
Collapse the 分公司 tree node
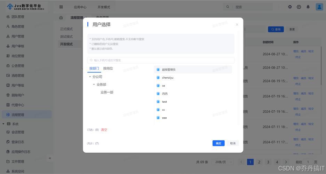click(x=90, y=77)
